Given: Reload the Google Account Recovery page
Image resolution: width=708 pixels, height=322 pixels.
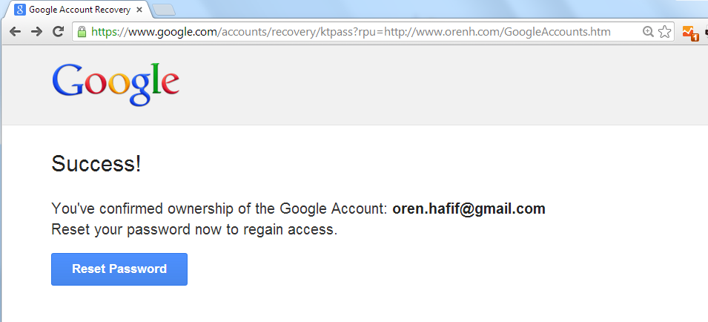Looking at the screenshot, I should [x=58, y=32].
